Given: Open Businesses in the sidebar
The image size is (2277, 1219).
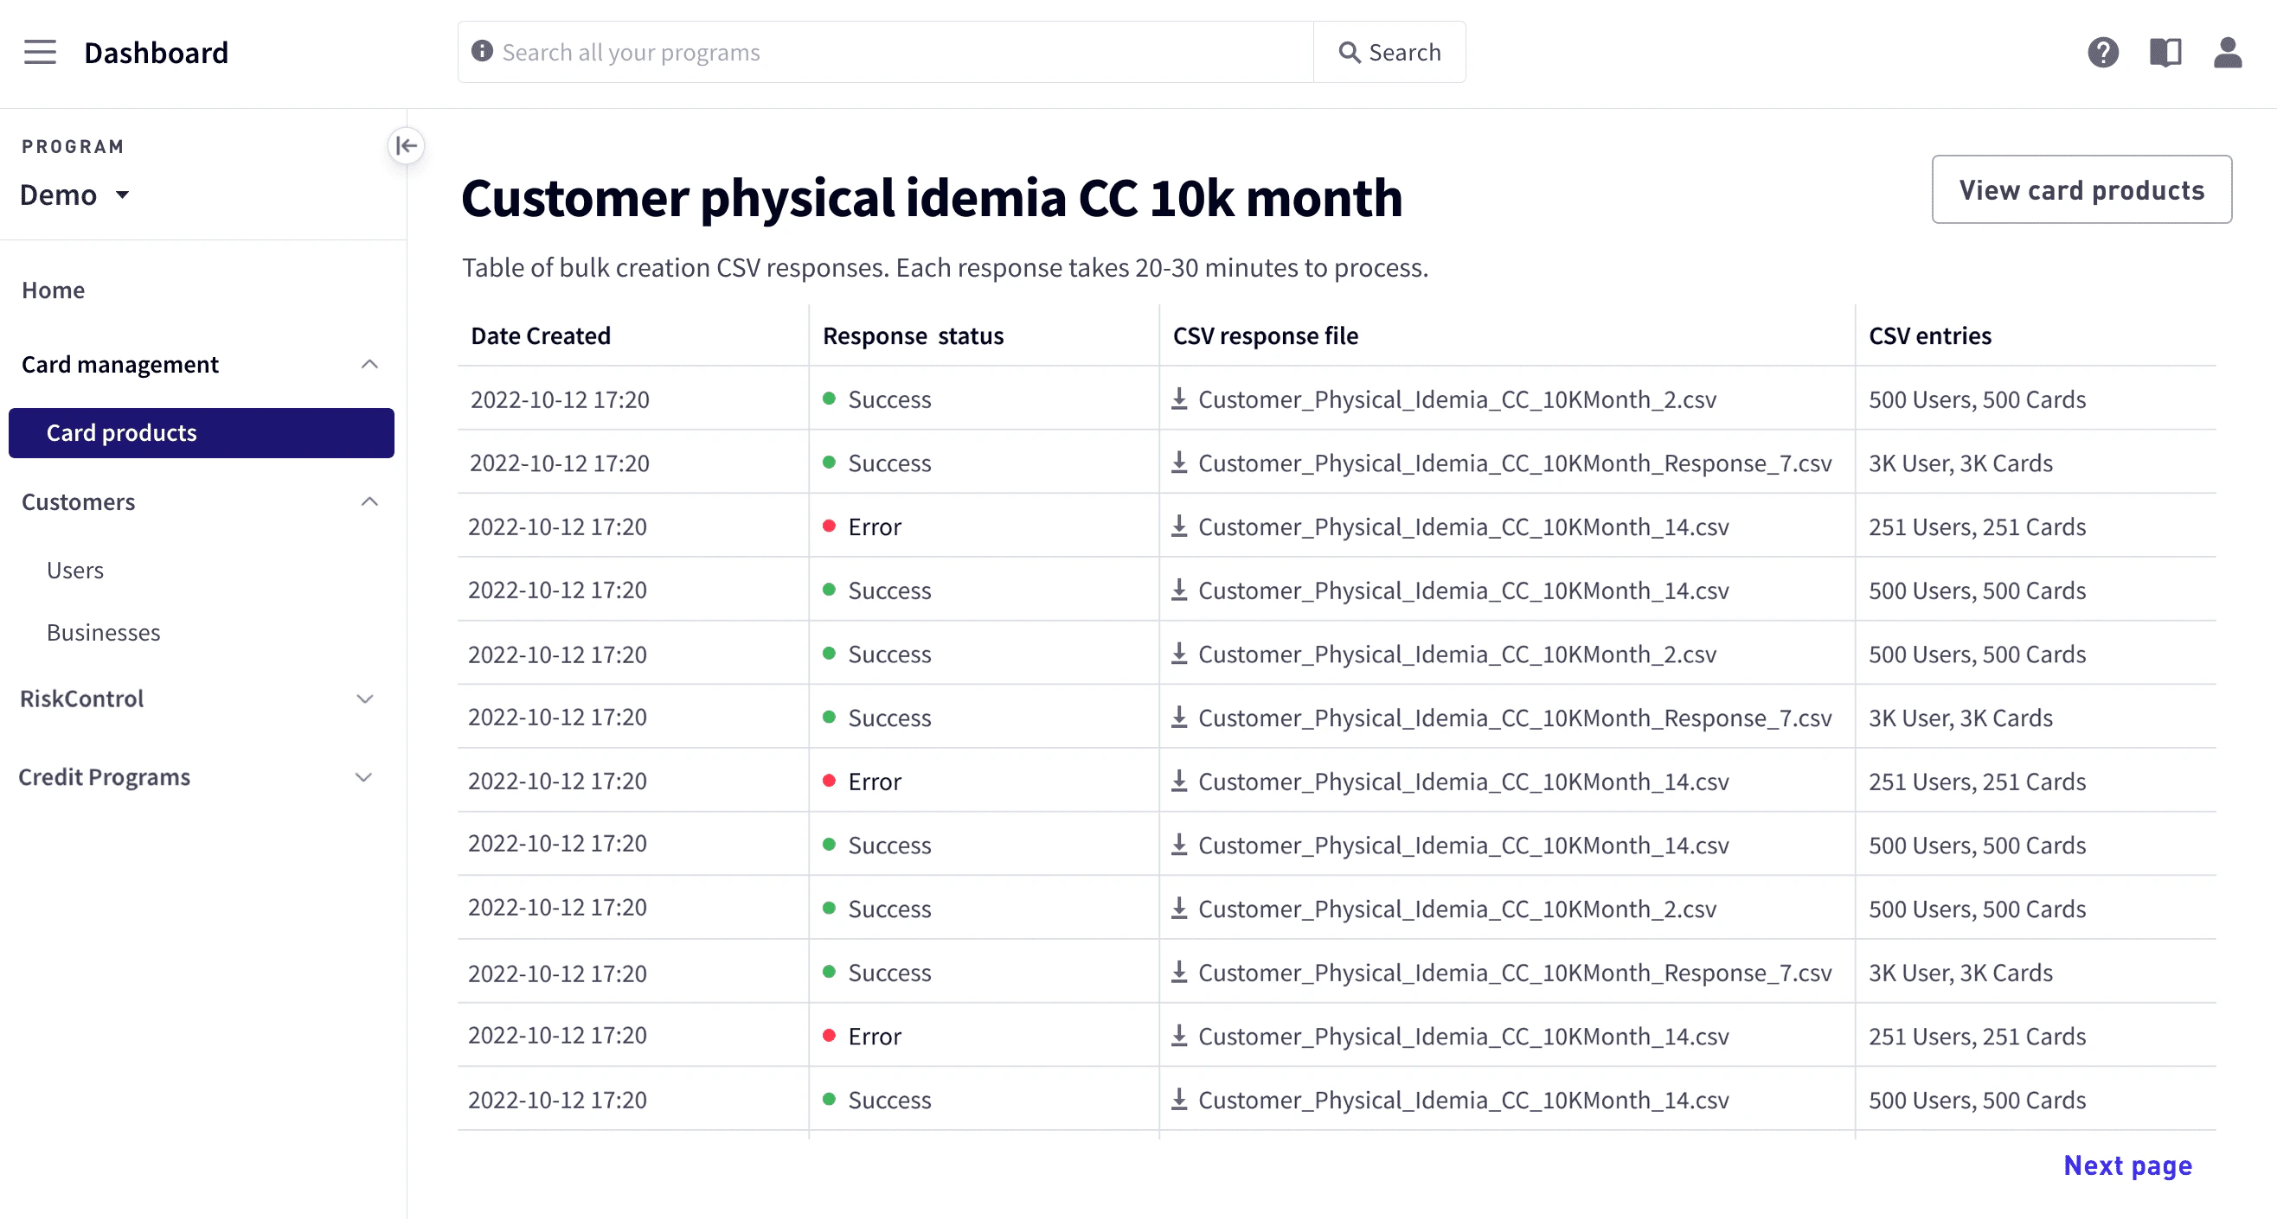Looking at the screenshot, I should click(x=104, y=633).
